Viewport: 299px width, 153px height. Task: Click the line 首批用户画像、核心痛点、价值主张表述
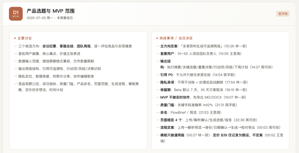point(49,54)
